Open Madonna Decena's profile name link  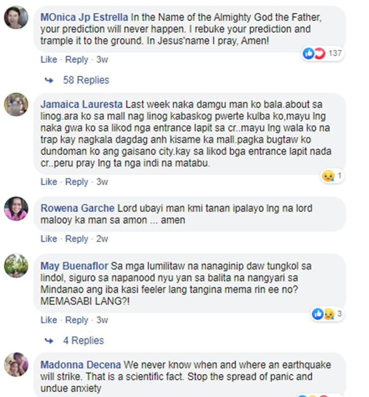81,365
